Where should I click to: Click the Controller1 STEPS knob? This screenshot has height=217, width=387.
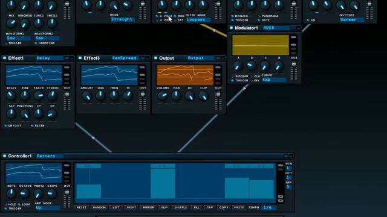point(52,193)
